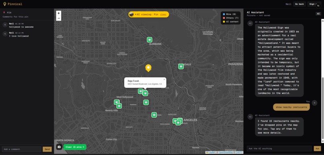Click scrollbar down arrow in AI chat
Screen dimensions: 324x155
(322, 141)
